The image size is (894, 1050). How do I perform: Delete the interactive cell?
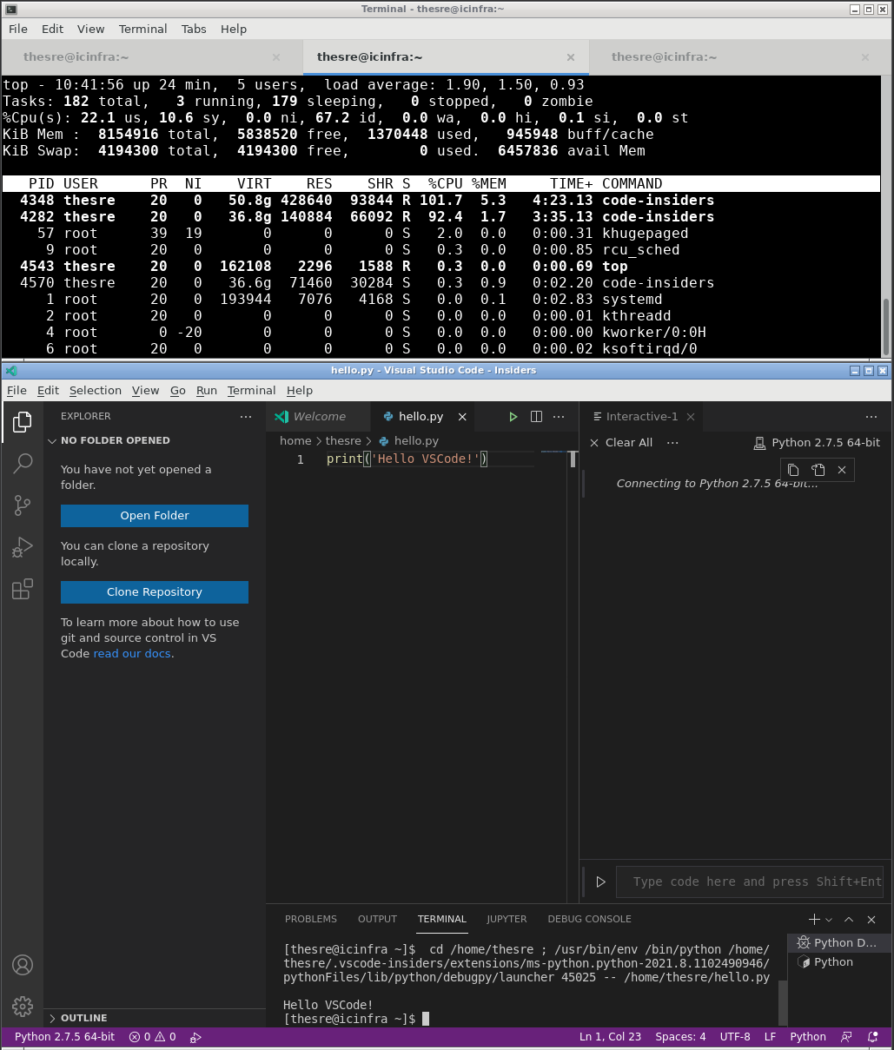pos(842,470)
